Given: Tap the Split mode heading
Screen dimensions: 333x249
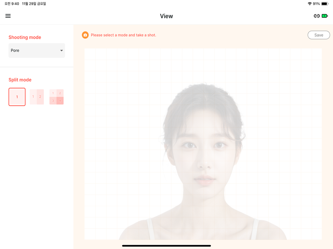Looking at the screenshot, I should (20, 80).
